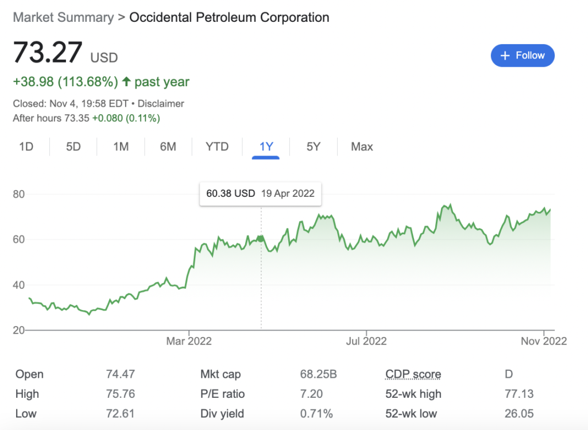Switch to the 6M range tab

[168, 146]
